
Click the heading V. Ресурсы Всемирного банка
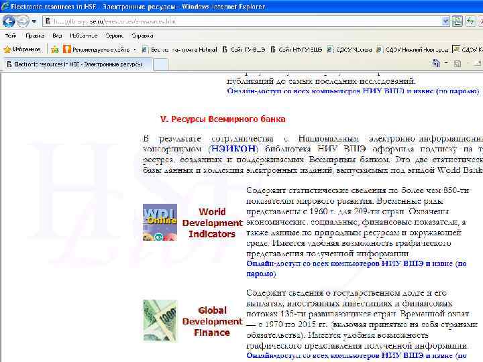223,119
